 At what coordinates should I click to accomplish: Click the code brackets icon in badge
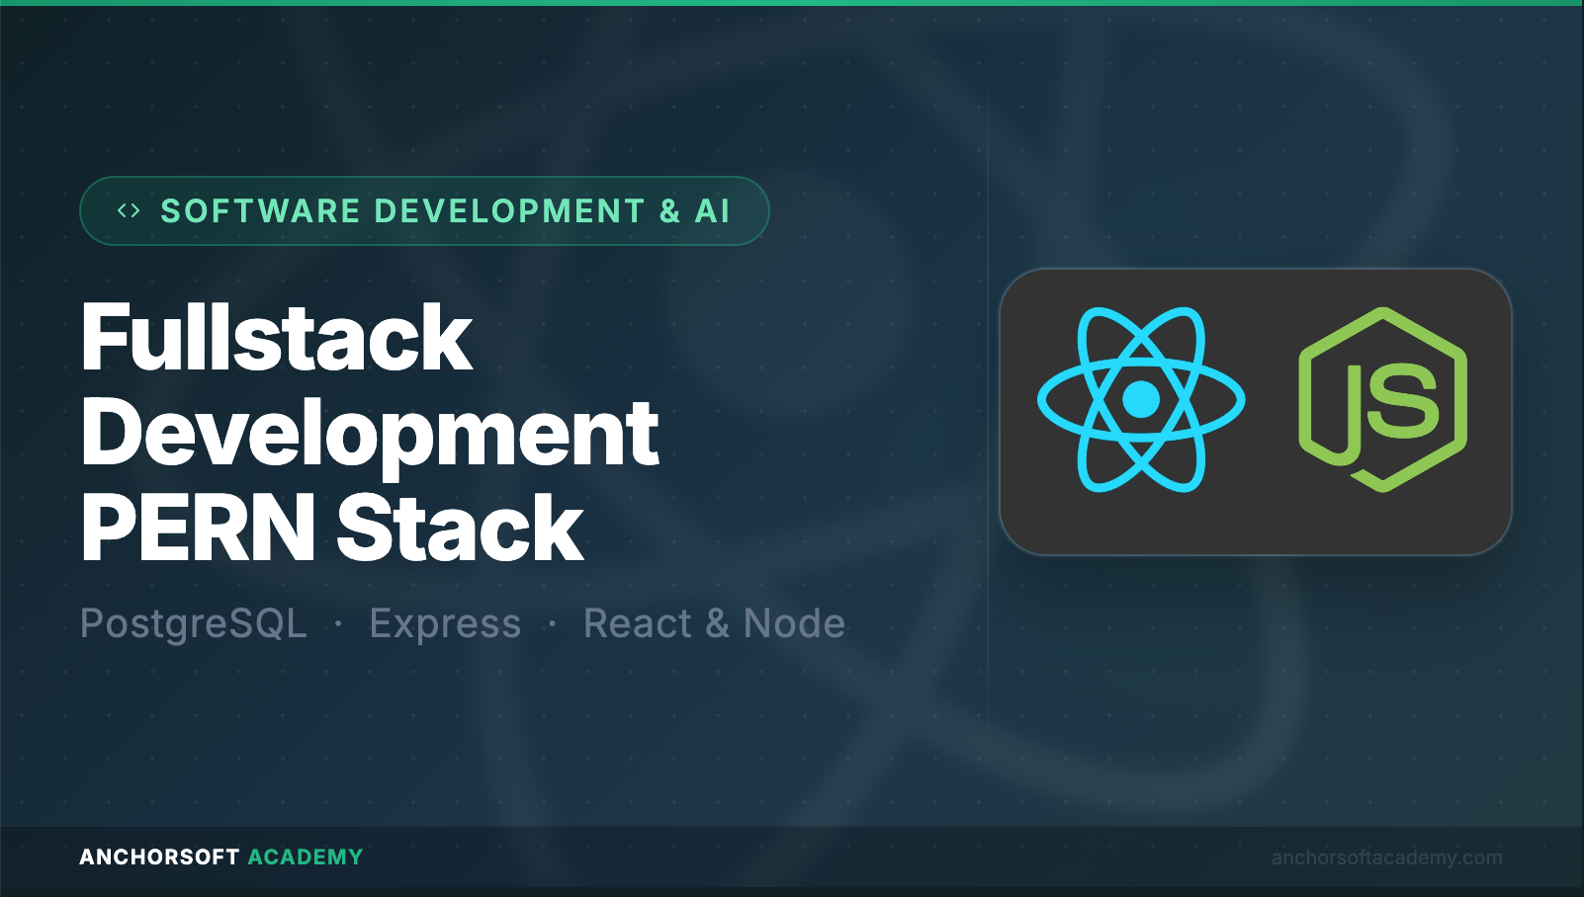[129, 210]
